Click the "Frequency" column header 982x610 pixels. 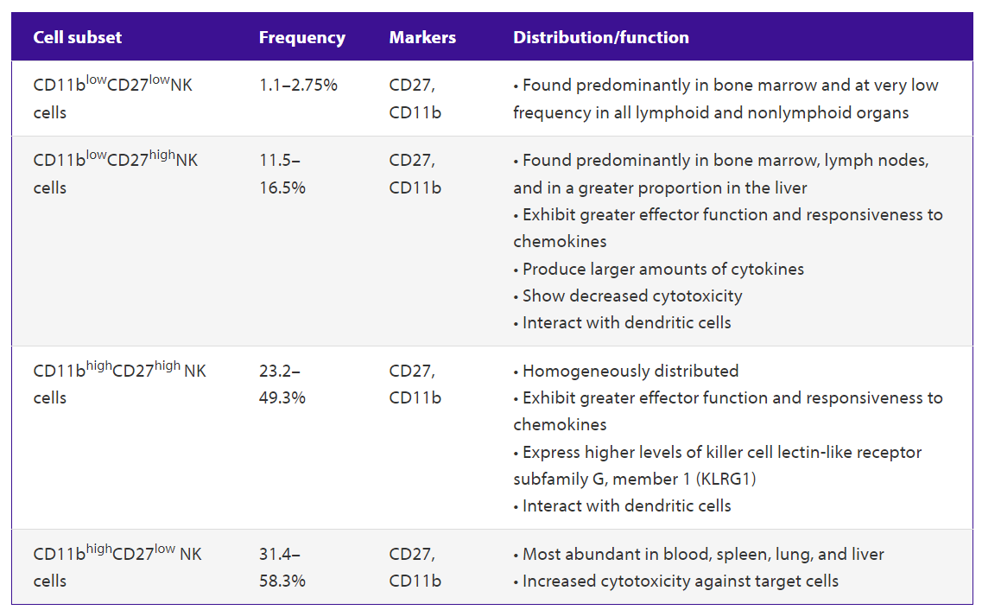pos(301,37)
